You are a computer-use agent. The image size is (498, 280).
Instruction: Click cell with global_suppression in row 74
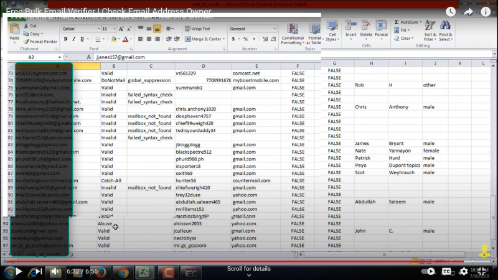(151, 80)
